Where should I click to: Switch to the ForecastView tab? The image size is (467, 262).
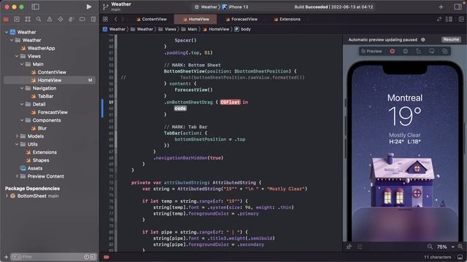242,19
